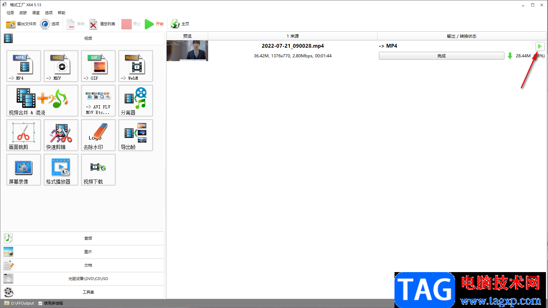The image size is (548, 308).
Task: Click the 停止 toolbar button
Action: pos(131,24)
